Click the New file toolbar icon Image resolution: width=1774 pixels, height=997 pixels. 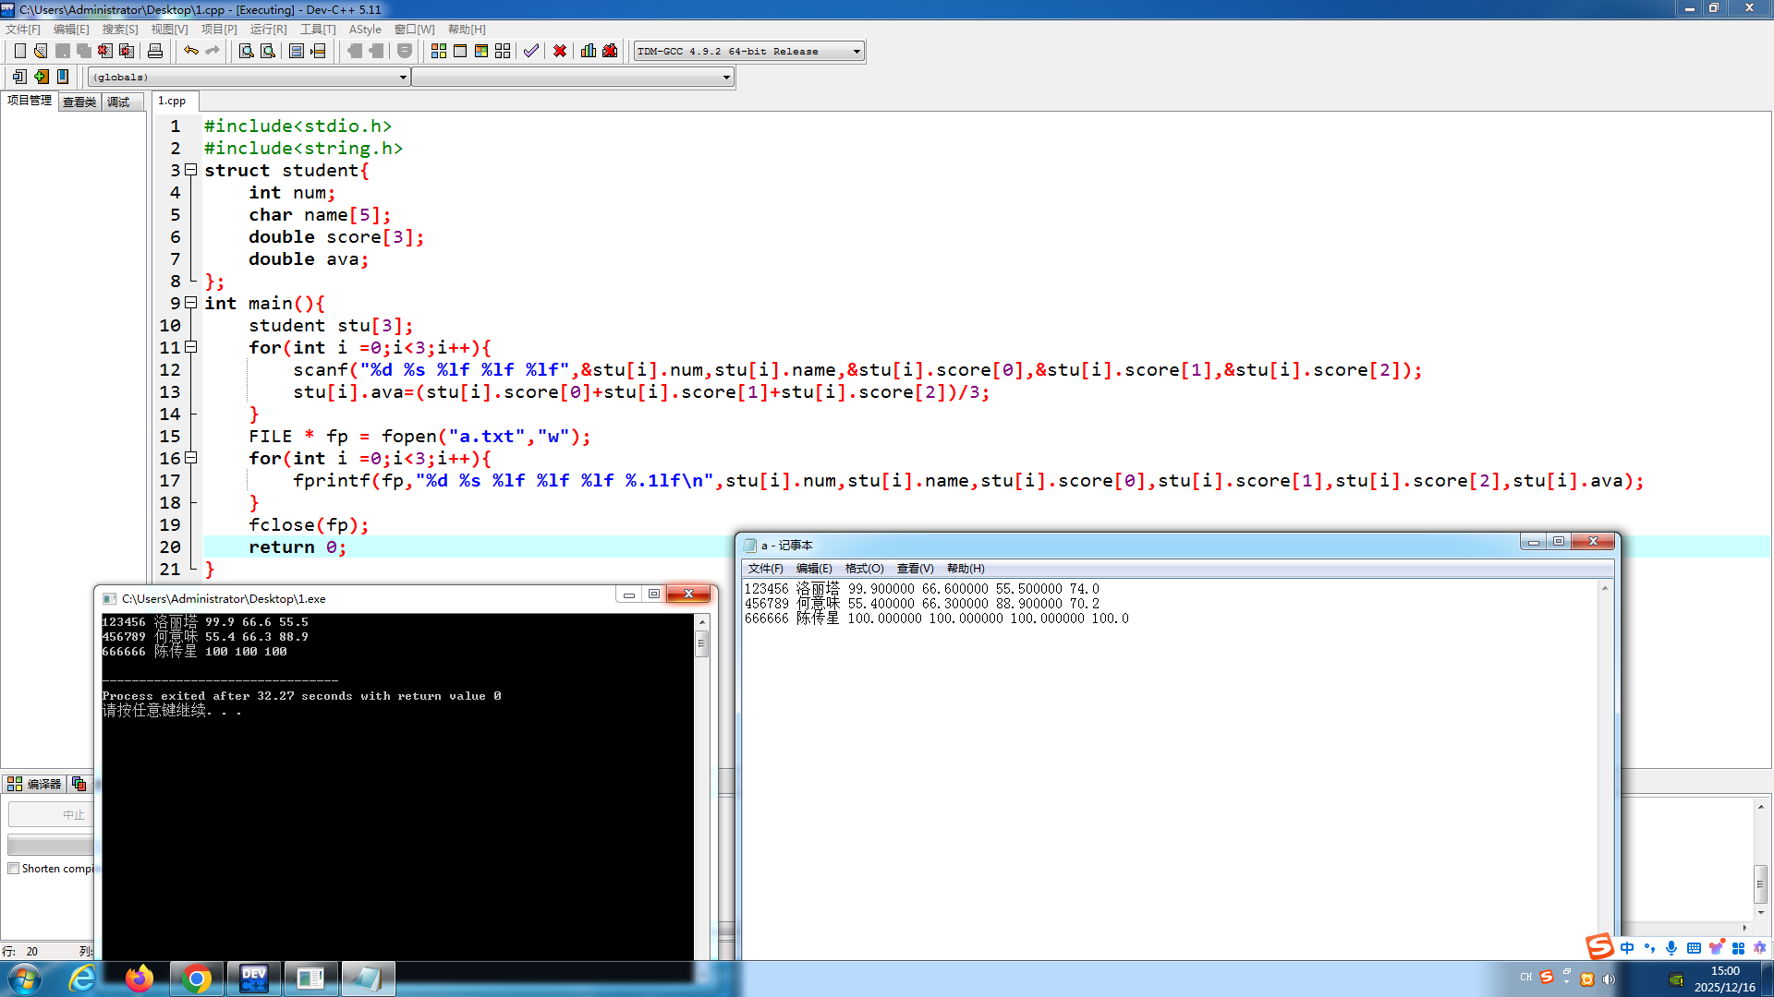click(x=19, y=51)
